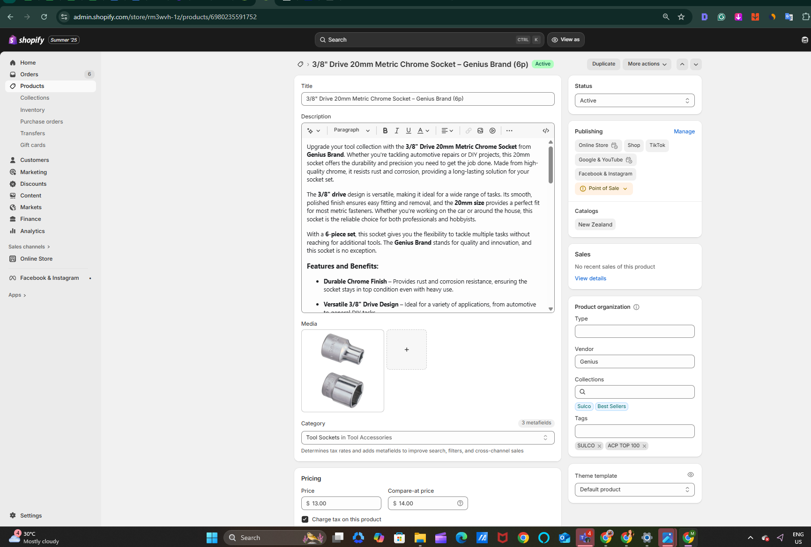Focus the product Type field
Screen dimensions: 811x547
[x=634, y=331]
